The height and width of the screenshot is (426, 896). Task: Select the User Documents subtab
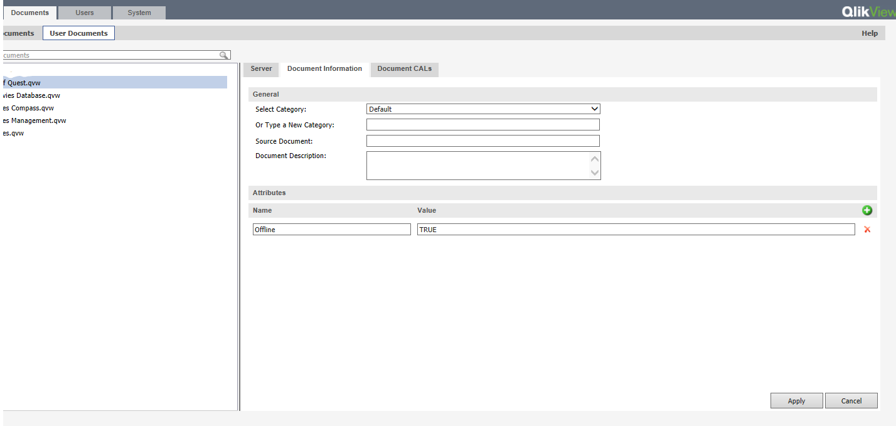[x=78, y=33]
